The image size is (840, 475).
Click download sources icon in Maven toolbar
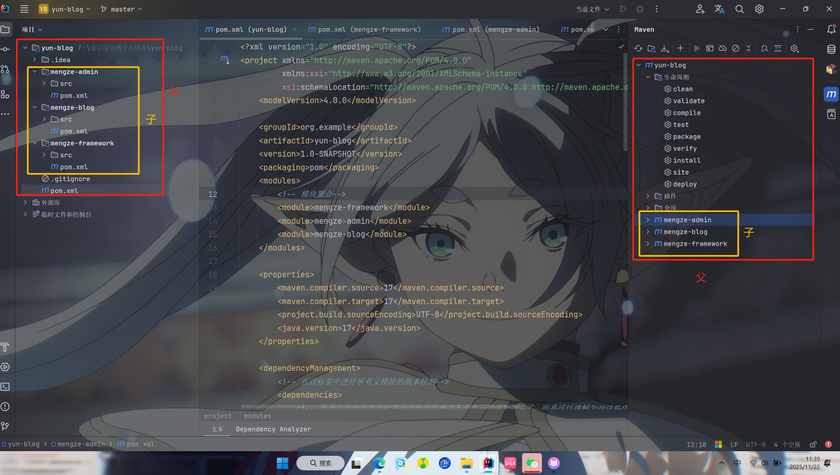click(x=665, y=49)
